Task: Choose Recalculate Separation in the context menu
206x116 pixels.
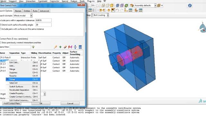Action: pyautogui.click(x=23, y=90)
